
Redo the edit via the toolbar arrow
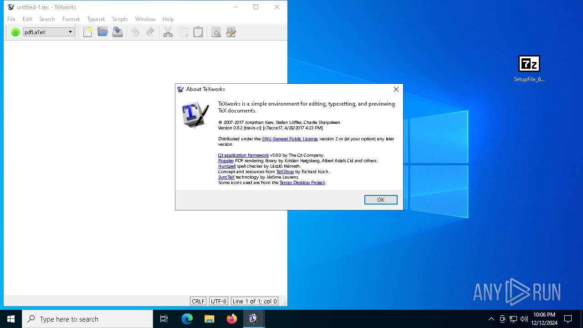click(x=150, y=32)
